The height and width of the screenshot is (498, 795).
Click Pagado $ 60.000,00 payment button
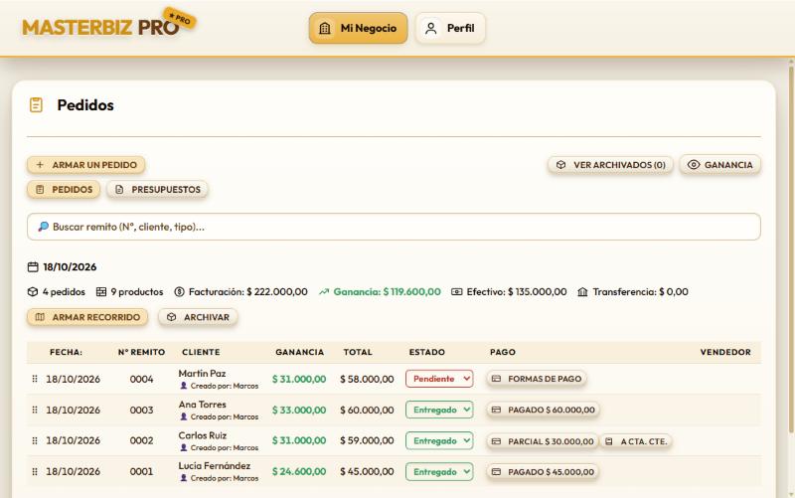tap(543, 410)
